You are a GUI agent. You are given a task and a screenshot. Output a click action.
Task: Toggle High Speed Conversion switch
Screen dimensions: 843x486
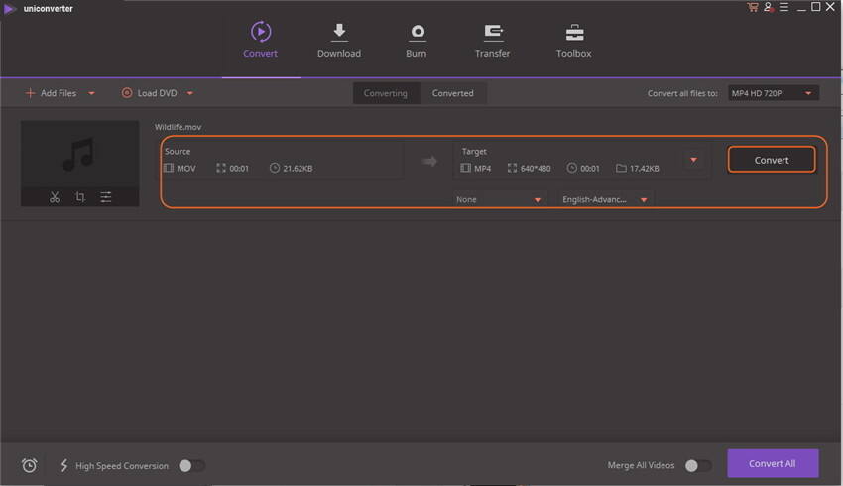click(x=192, y=465)
